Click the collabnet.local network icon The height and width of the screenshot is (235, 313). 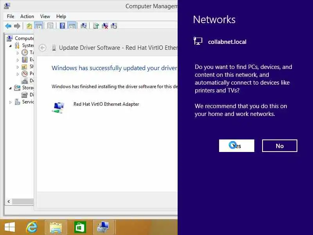[198, 41]
